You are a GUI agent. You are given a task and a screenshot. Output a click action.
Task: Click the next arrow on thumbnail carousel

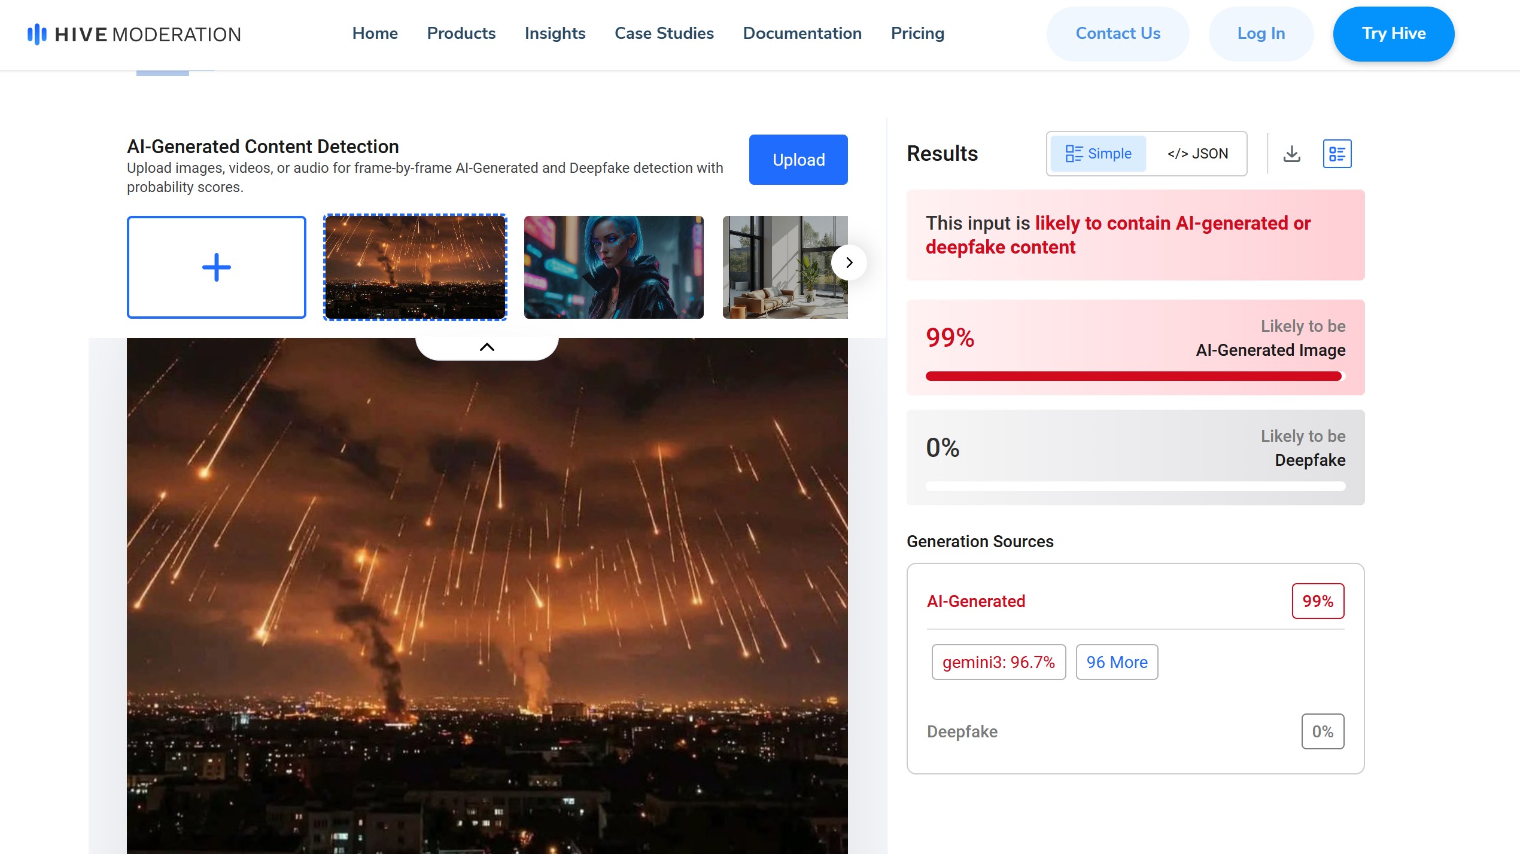coord(849,263)
